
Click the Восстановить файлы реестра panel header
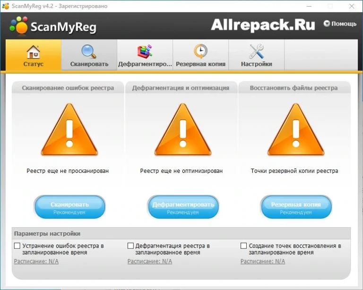(294, 88)
